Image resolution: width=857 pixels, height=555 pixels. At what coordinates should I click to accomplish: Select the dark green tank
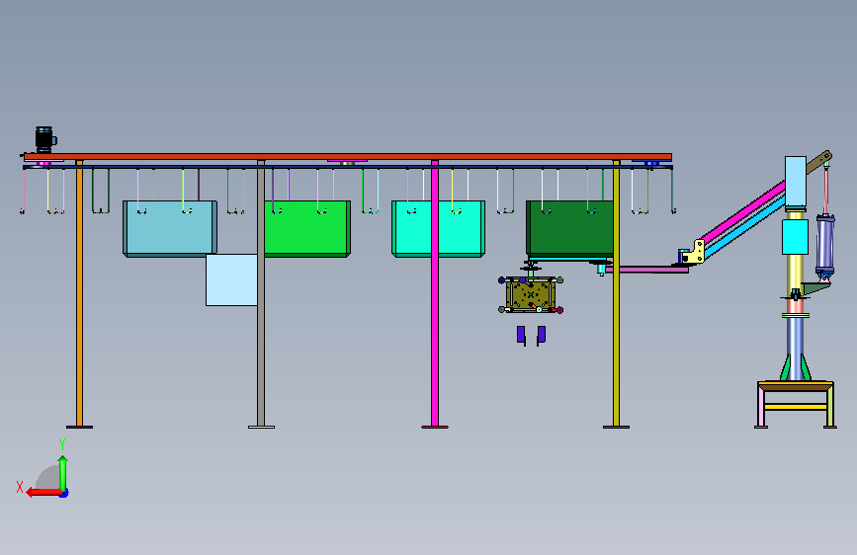click(569, 228)
